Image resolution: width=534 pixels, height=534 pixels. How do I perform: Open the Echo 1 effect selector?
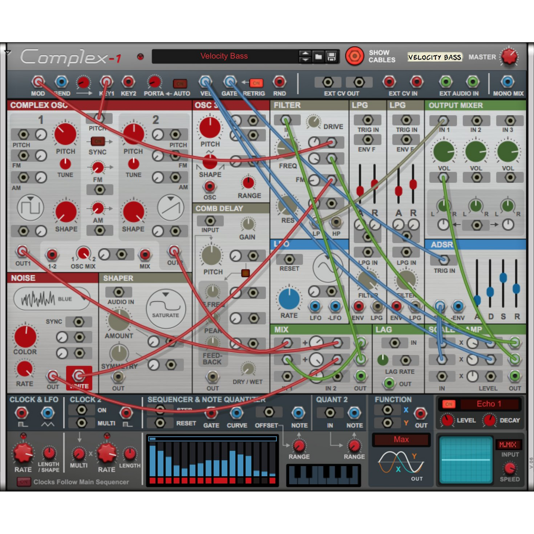pyautogui.click(x=489, y=404)
